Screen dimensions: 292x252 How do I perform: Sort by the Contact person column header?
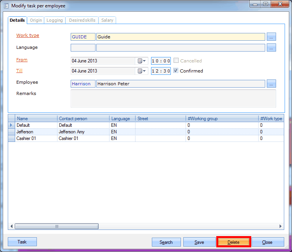coord(83,119)
